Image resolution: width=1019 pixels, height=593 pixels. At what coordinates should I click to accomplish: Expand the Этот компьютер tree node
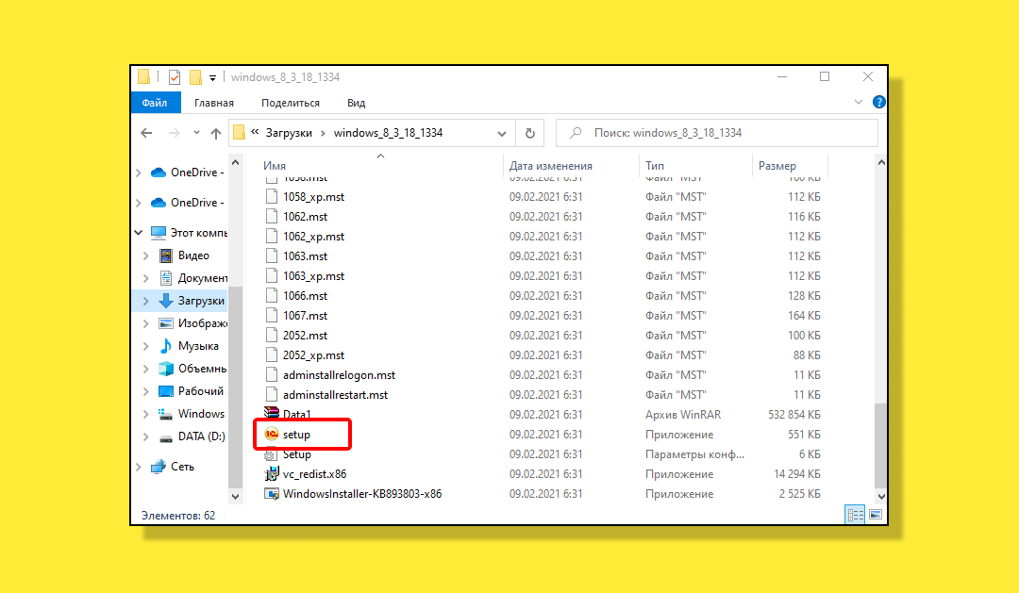[139, 233]
